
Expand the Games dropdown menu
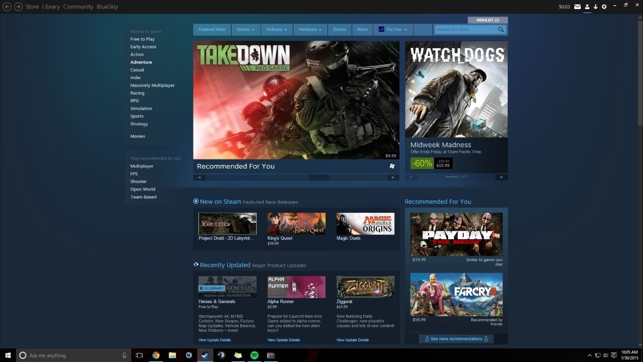tap(246, 30)
